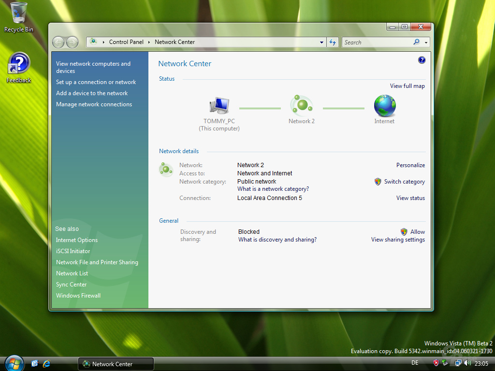495x371 pixels.
Task: Click Control Panel in the breadcrumb
Action: (126, 42)
